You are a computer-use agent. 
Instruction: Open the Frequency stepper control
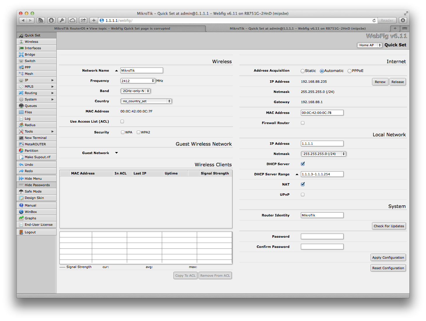click(153, 80)
